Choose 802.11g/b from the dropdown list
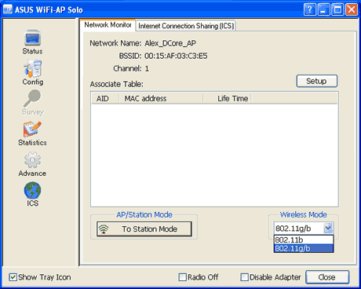The width and height of the screenshot is (361, 289). tap(304, 248)
